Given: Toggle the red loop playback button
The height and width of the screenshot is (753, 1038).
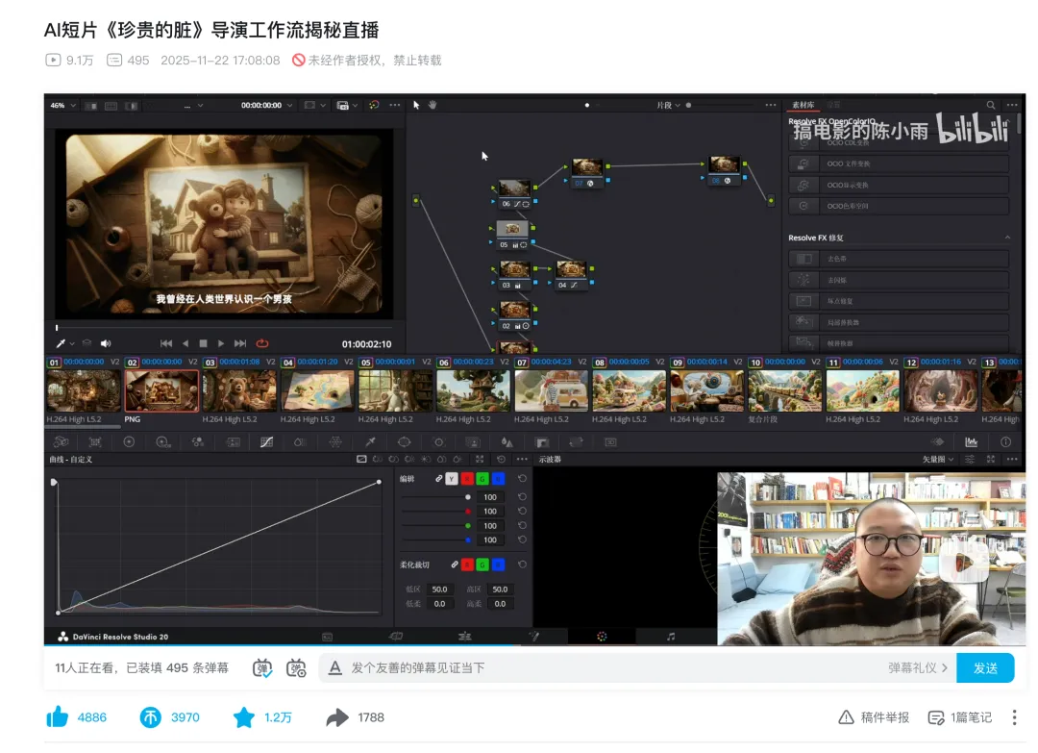Looking at the screenshot, I should pos(262,343).
